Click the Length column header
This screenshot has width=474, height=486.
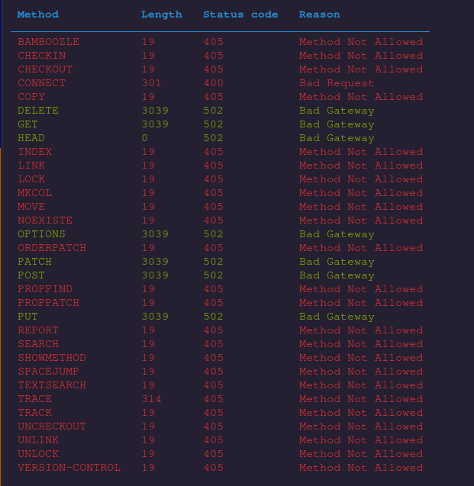click(162, 14)
